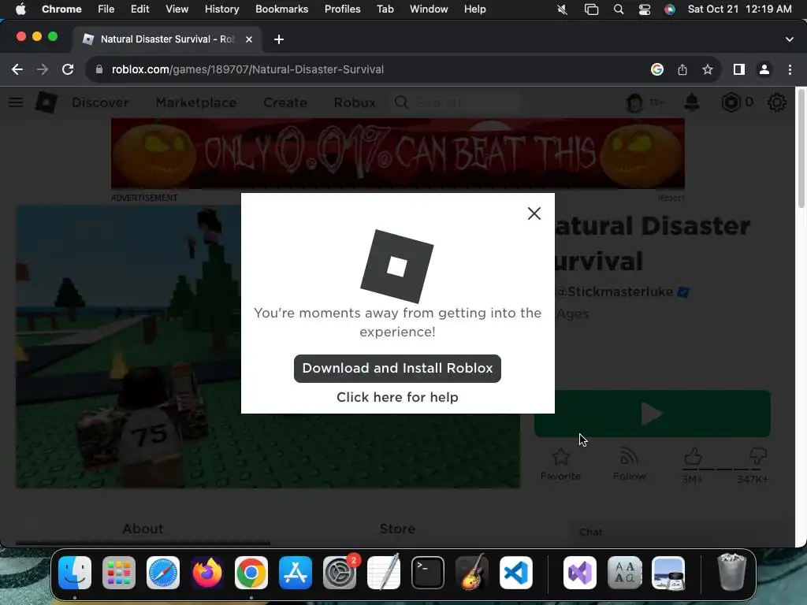
Task: Open the Profiles menu
Action: coord(342,9)
